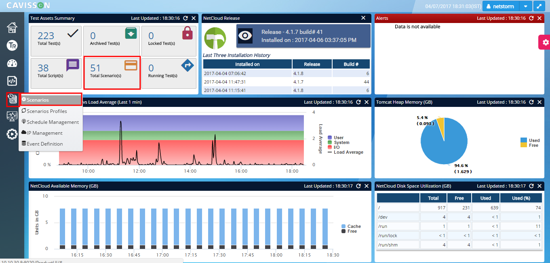Toggle the I/O legend series

click(333, 147)
